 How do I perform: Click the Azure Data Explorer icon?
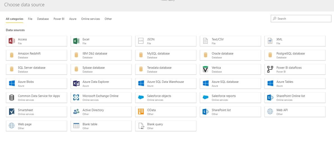76,83
